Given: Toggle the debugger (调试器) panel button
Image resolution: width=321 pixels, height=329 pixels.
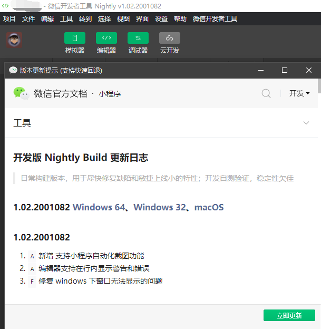Looking at the screenshot, I should click(x=138, y=38).
